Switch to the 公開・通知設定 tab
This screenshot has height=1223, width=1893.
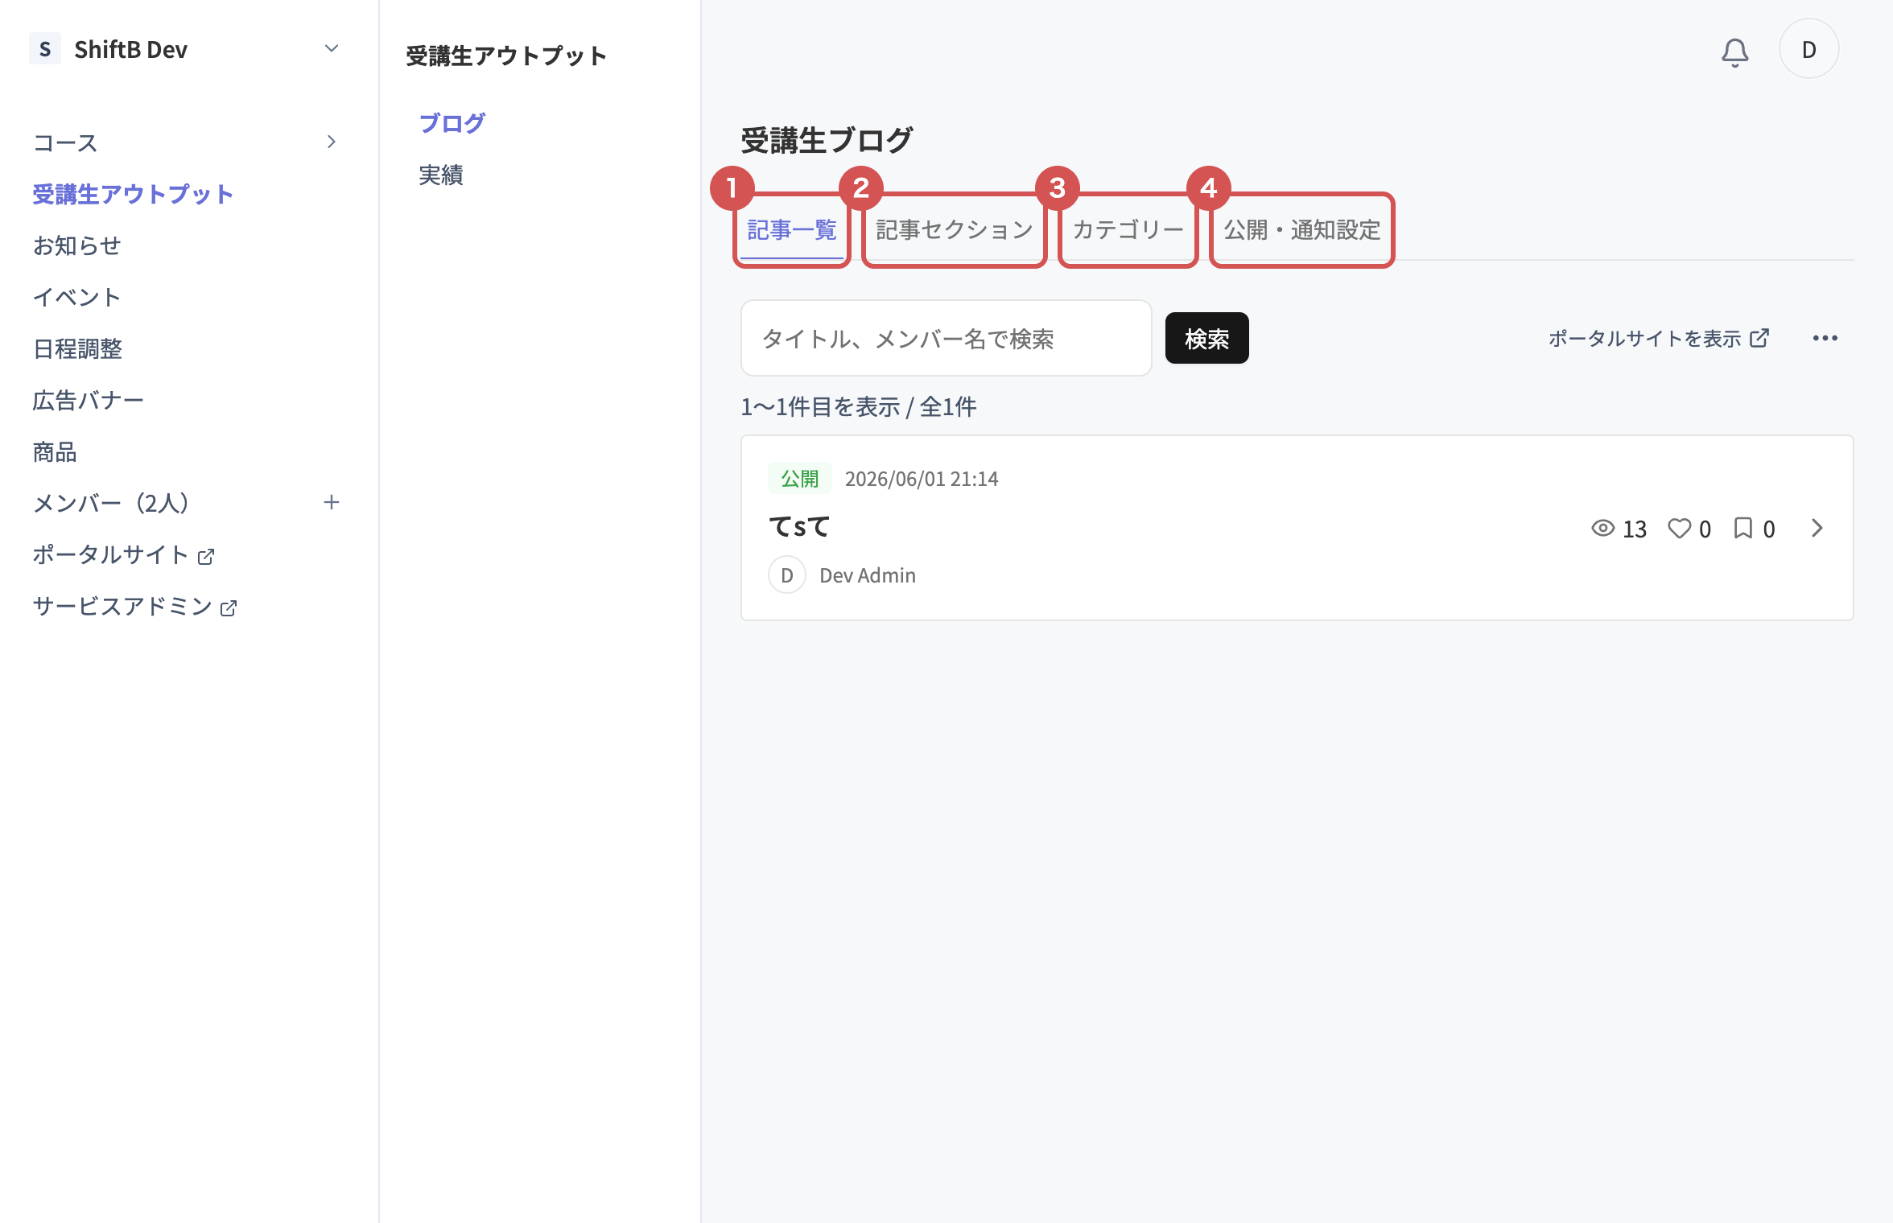click(1302, 230)
